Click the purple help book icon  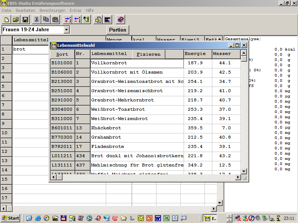click(x=120, y=19)
